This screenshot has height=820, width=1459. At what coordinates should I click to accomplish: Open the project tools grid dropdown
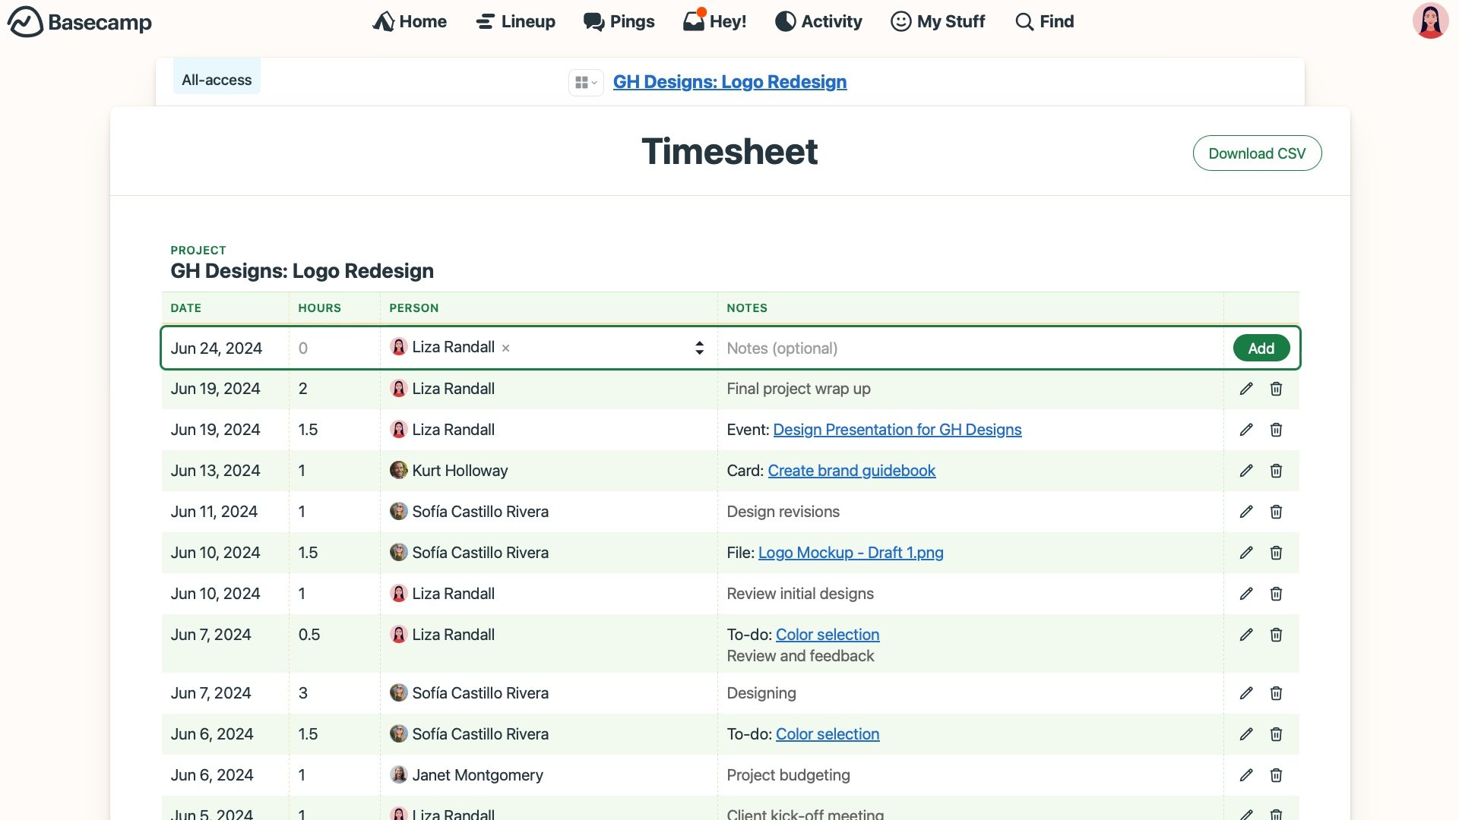(x=586, y=82)
